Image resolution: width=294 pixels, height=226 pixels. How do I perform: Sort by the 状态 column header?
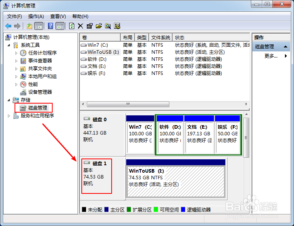coord(211,38)
